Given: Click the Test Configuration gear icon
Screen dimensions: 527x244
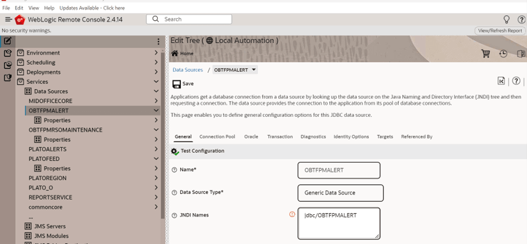Looking at the screenshot, I should [175, 151].
